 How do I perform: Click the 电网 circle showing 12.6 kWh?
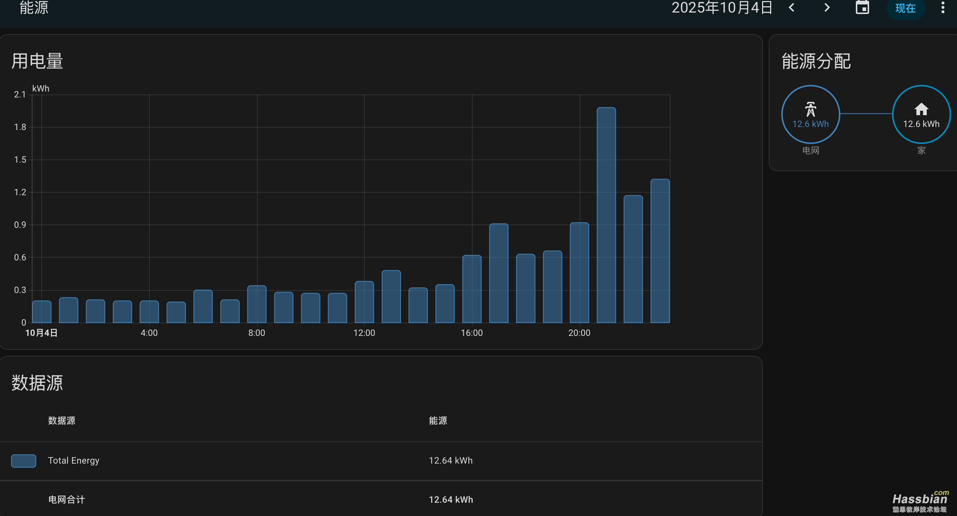tap(811, 124)
